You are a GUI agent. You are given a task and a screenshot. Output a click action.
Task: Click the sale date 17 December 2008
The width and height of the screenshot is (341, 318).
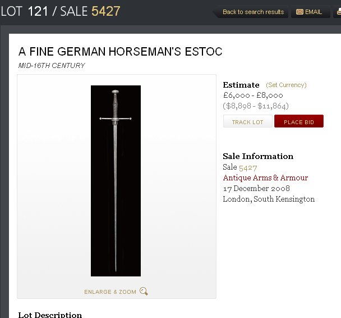pyautogui.click(x=256, y=188)
